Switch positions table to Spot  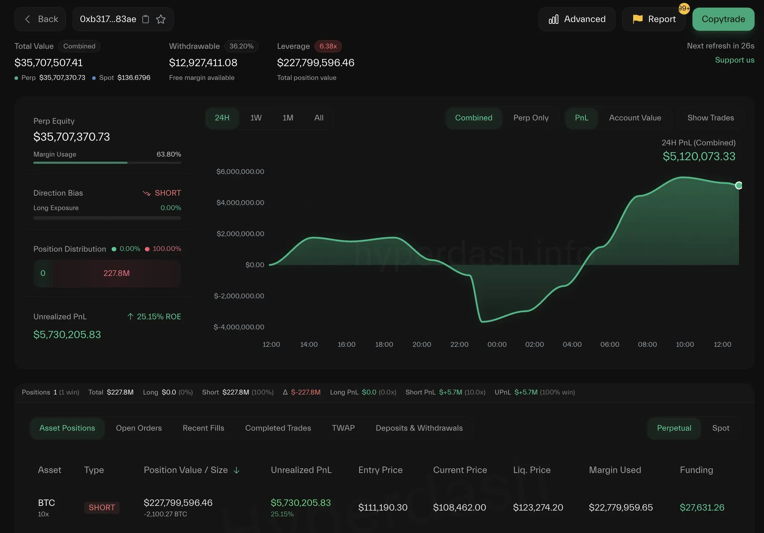point(720,428)
